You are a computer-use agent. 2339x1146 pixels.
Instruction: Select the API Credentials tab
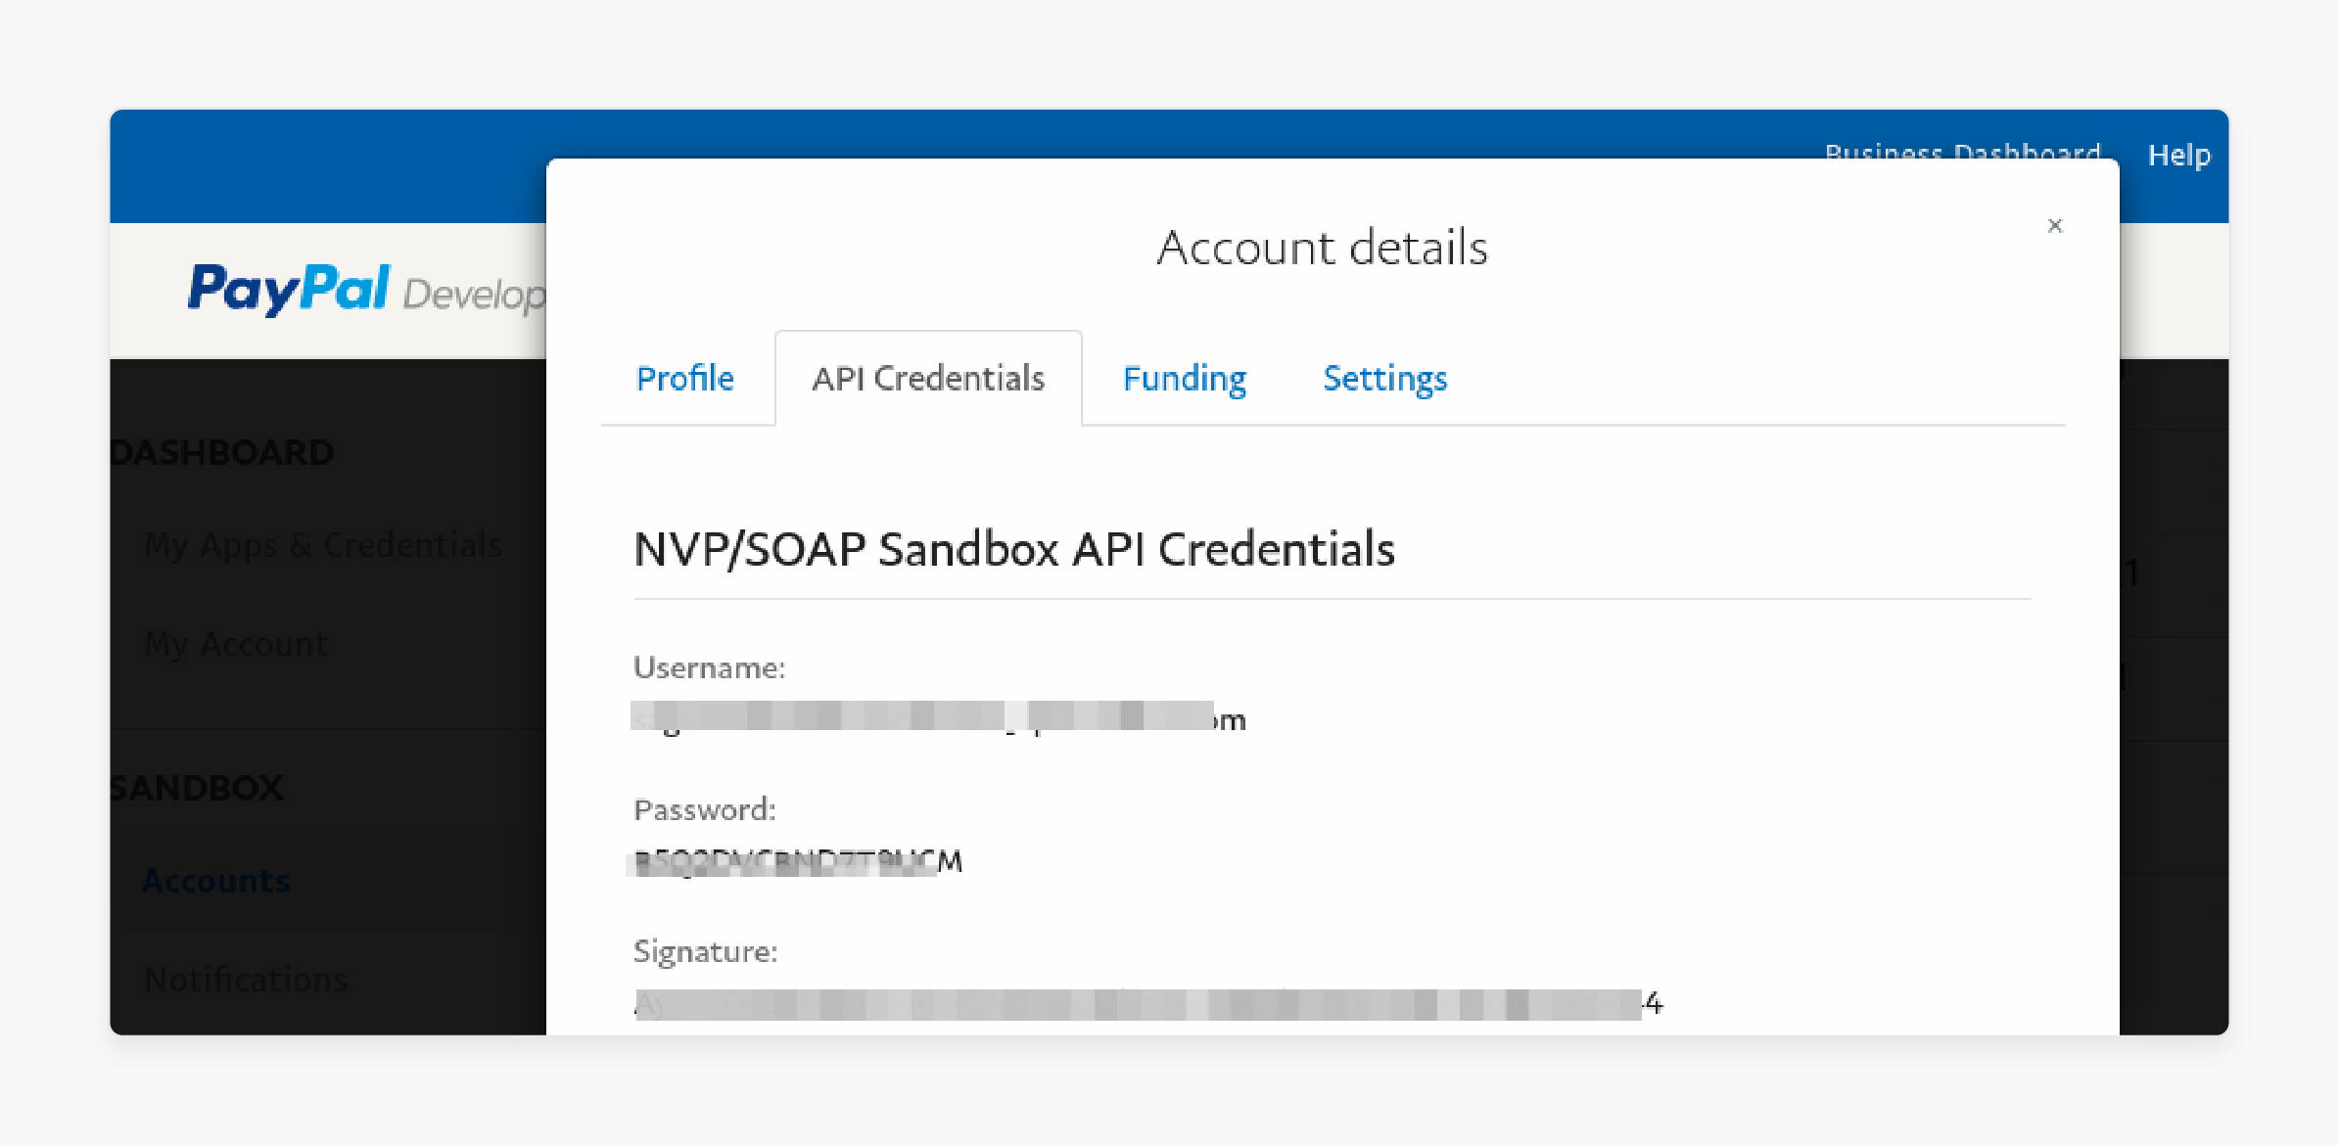[x=928, y=379]
